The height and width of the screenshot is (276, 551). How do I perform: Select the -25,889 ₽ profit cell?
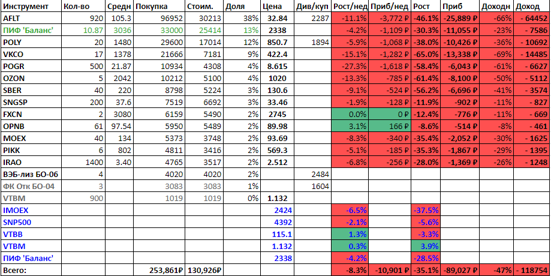[x=459, y=19]
